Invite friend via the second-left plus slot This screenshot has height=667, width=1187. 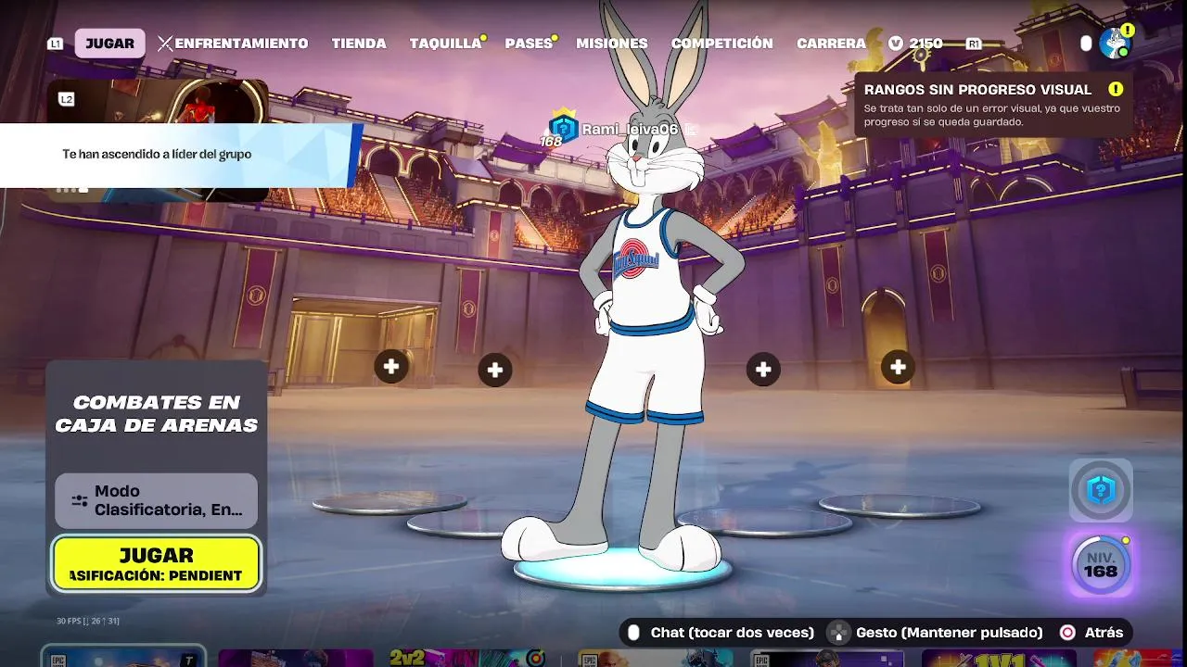coord(495,371)
